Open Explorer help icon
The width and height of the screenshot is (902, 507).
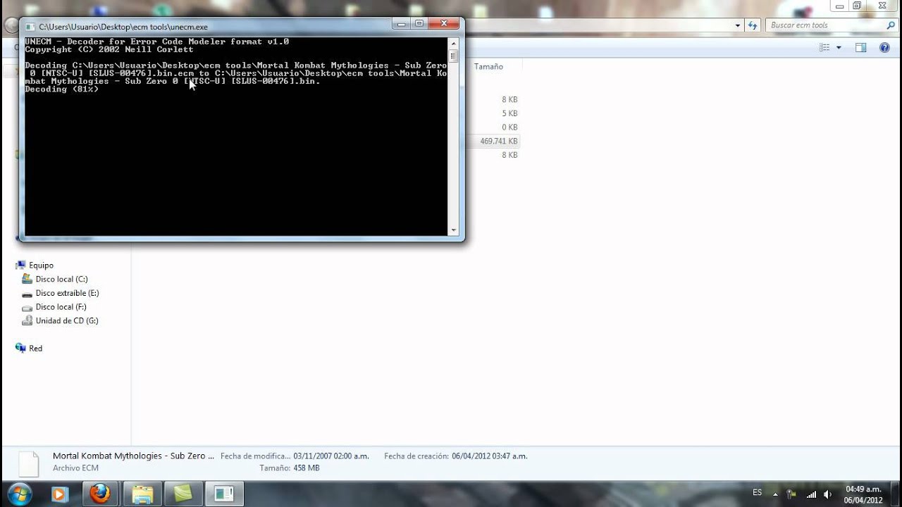point(884,48)
